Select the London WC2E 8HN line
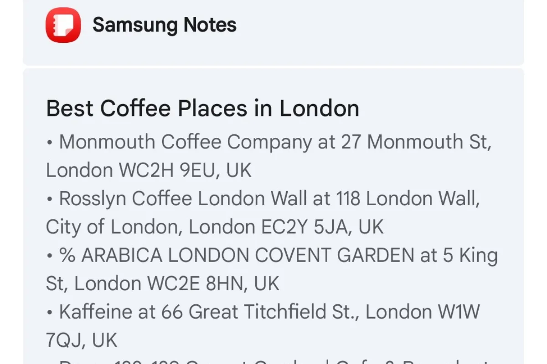The image size is (547, 364). tap(162, 284)
